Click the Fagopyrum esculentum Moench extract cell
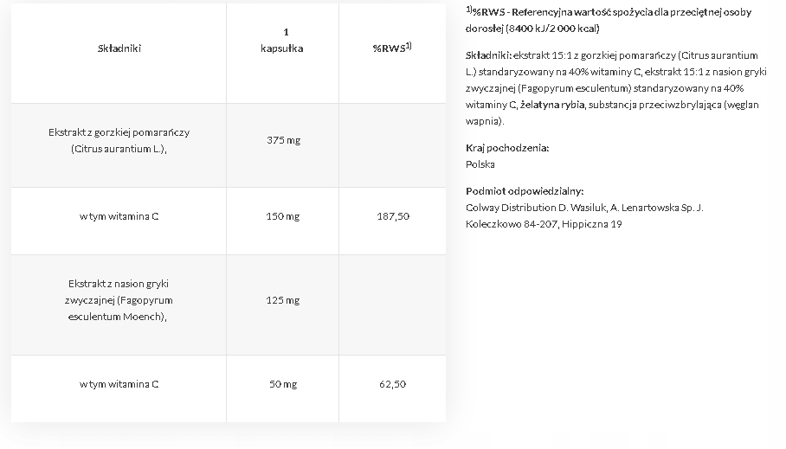Image resolution: width=786 pixels, height=449 pixels. [119, 300]
